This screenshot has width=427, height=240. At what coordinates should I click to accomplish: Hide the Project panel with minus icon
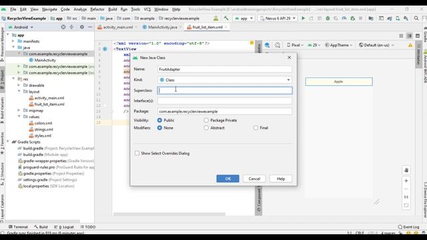90,27
